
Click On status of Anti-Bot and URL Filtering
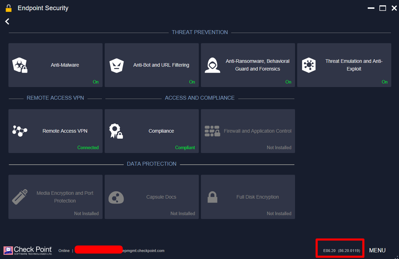[192, 82]
